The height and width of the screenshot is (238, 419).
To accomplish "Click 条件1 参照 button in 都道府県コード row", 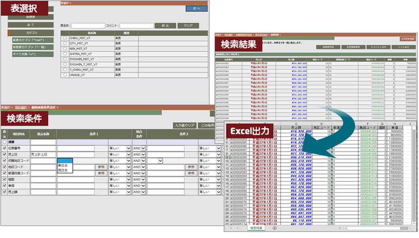I will coord(101,173).
